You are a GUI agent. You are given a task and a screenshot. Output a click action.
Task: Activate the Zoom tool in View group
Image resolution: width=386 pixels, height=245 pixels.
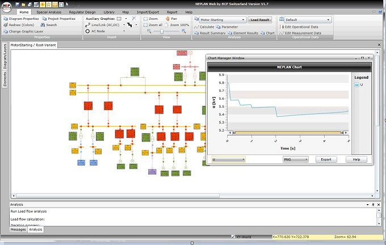150,19
